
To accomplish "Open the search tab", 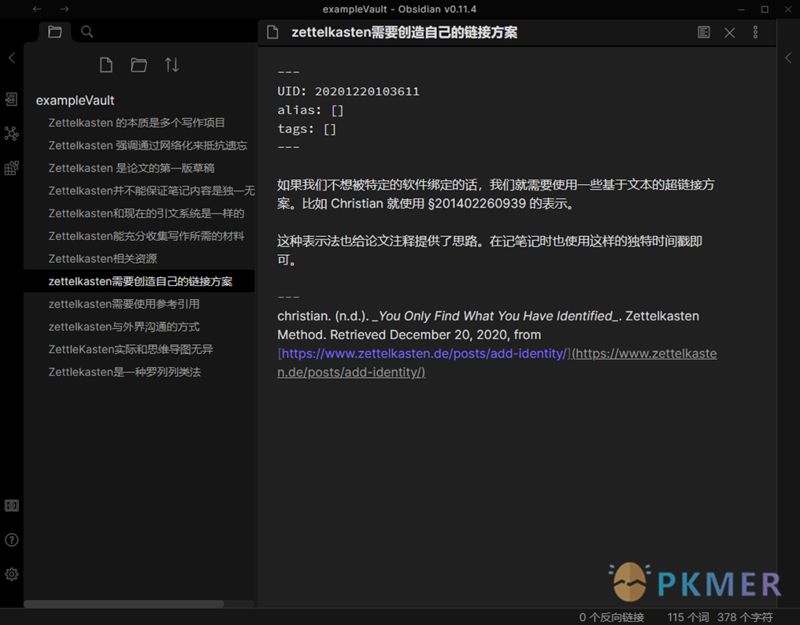I will (87, 31).
